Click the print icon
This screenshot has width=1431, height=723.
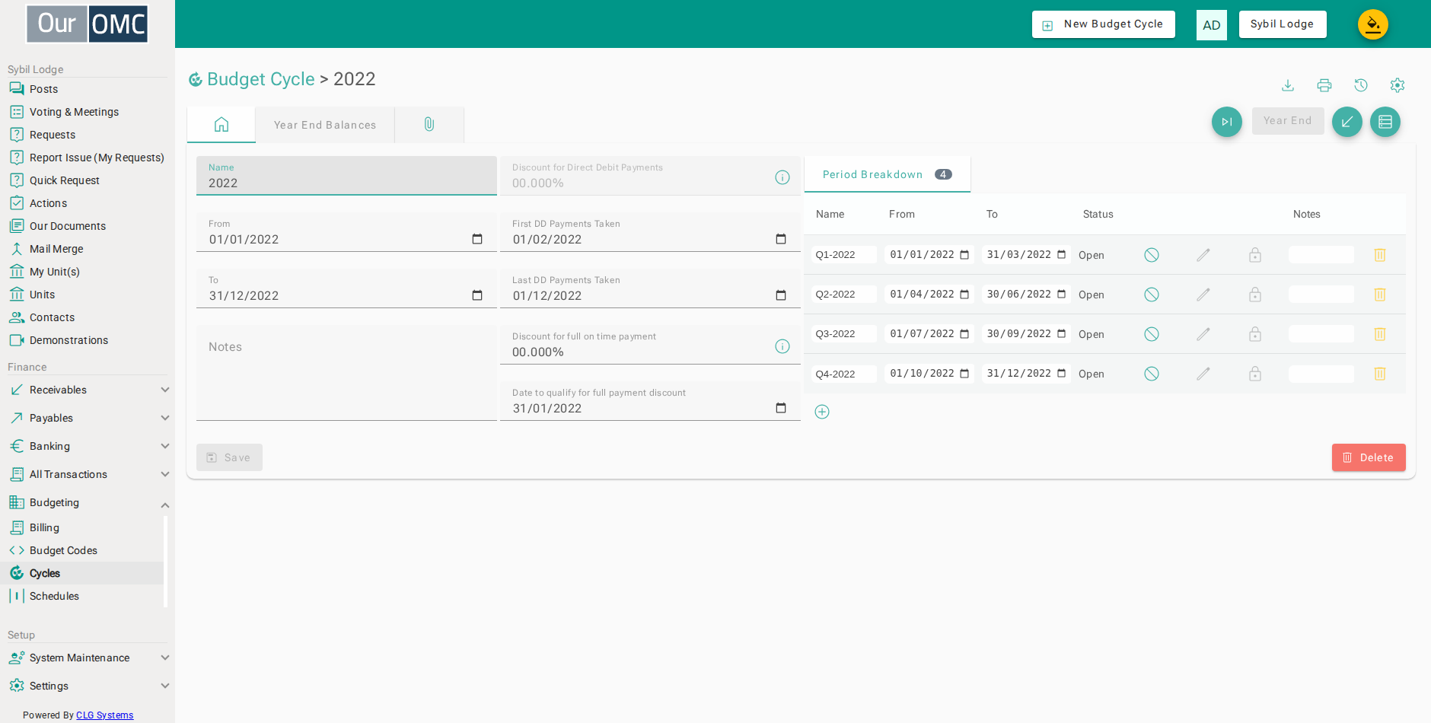[1324, 85]
